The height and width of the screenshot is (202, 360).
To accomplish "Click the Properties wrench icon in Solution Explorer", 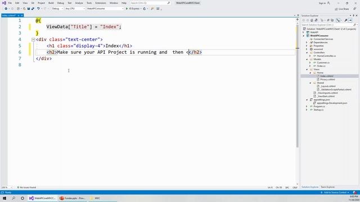I will coord(346,20).
